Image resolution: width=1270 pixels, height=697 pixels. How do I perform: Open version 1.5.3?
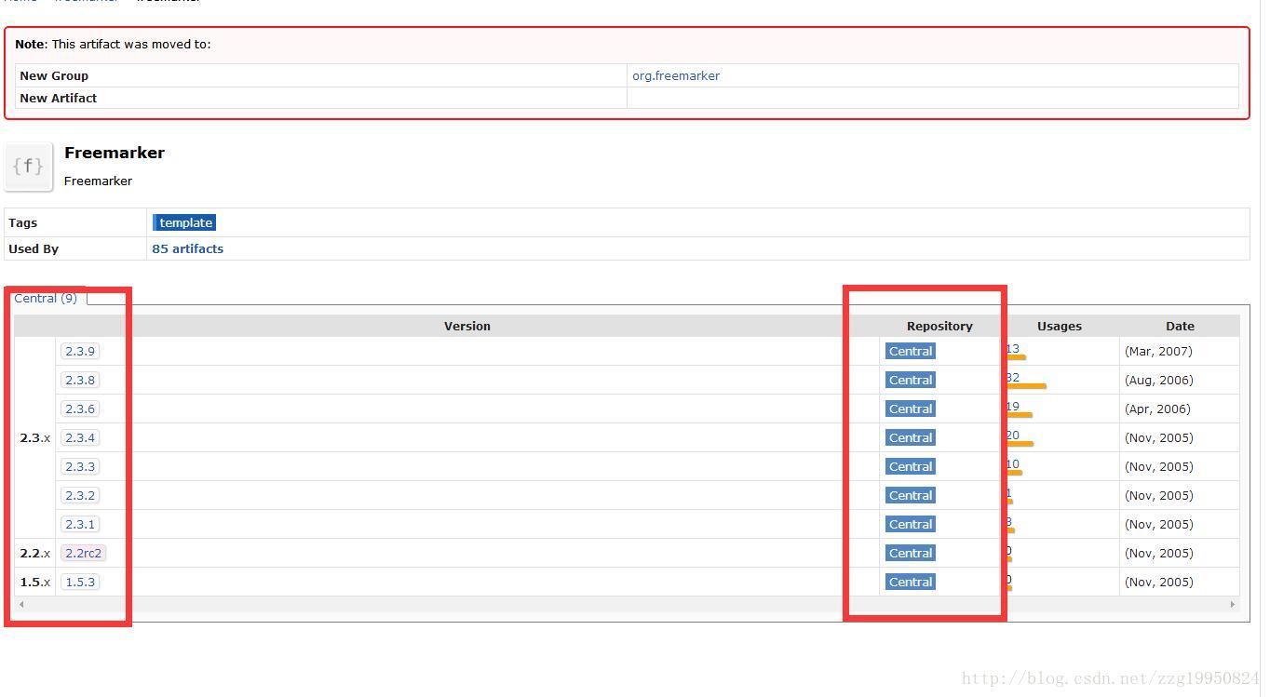click(80, 582)
